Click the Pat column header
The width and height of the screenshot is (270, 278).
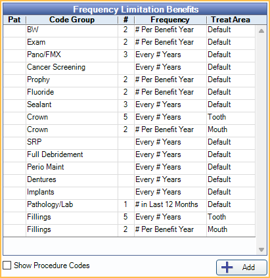14,20
